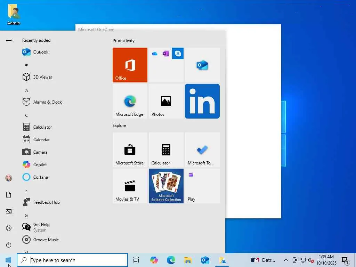Expand the Start menu hamburger button

(9, 41)
